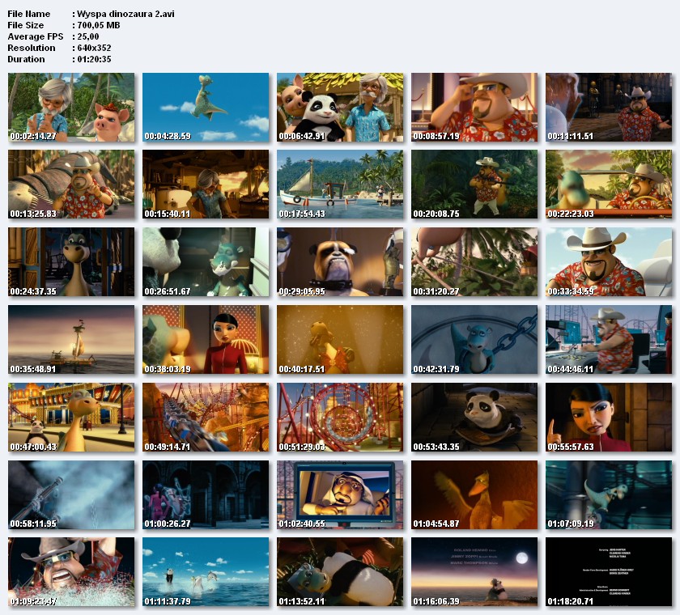Select the thumbnail at 00:11:11.51
The width and height of the screenshot is (680, 615).
click(x=609, y=107)
